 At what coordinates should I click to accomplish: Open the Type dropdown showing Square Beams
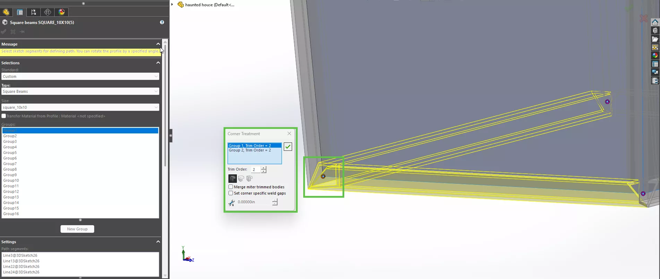coord(80,91)
